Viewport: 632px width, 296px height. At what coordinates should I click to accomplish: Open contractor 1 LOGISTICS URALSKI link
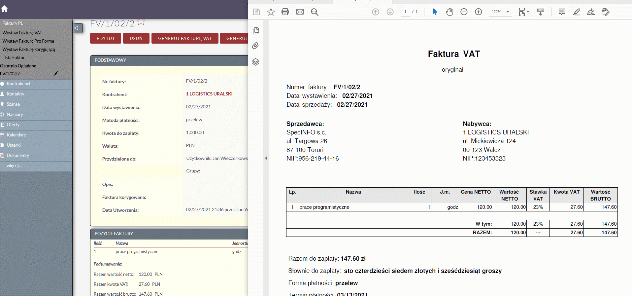pyautogui.click(x=209, y=94)
